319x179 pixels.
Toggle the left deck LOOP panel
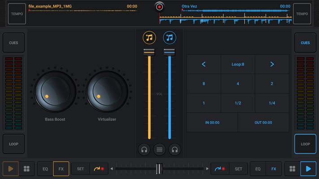coord(13,144)
